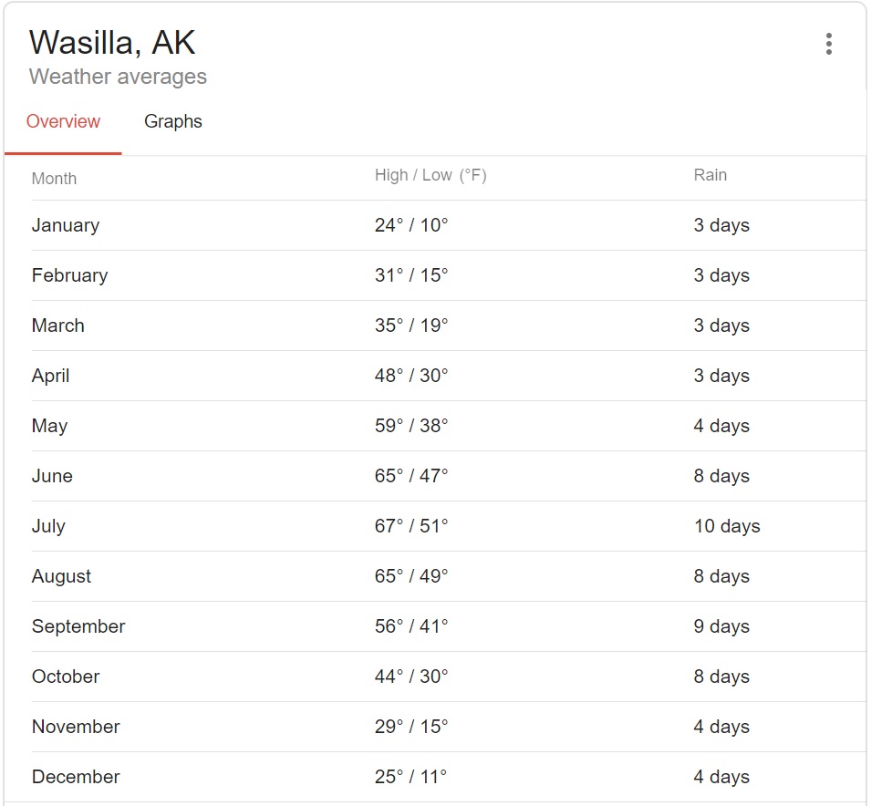Screen dimensions: 871x806
Task: Click December's 25° / 11° temperature value
Action: (x=411, y=777)
